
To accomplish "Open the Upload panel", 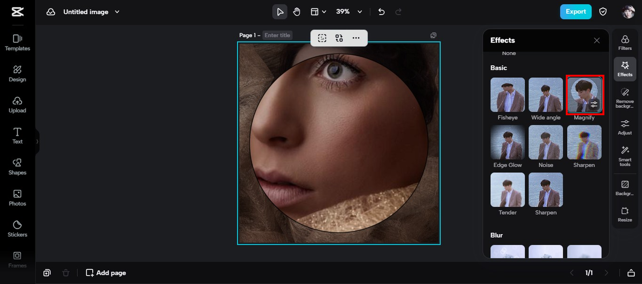I will 18,105.
